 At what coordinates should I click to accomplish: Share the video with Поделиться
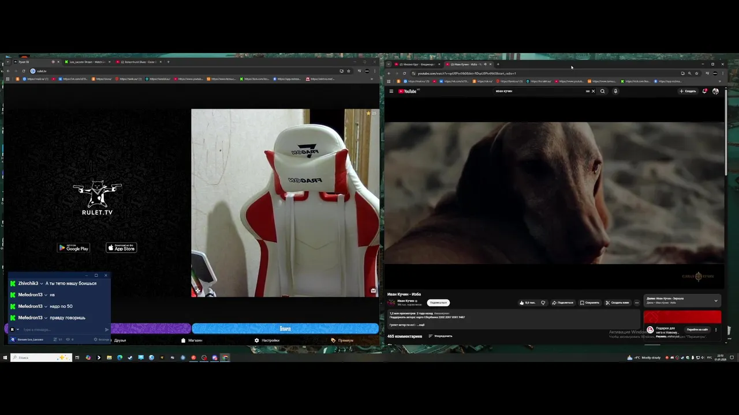tap(563, 303)
